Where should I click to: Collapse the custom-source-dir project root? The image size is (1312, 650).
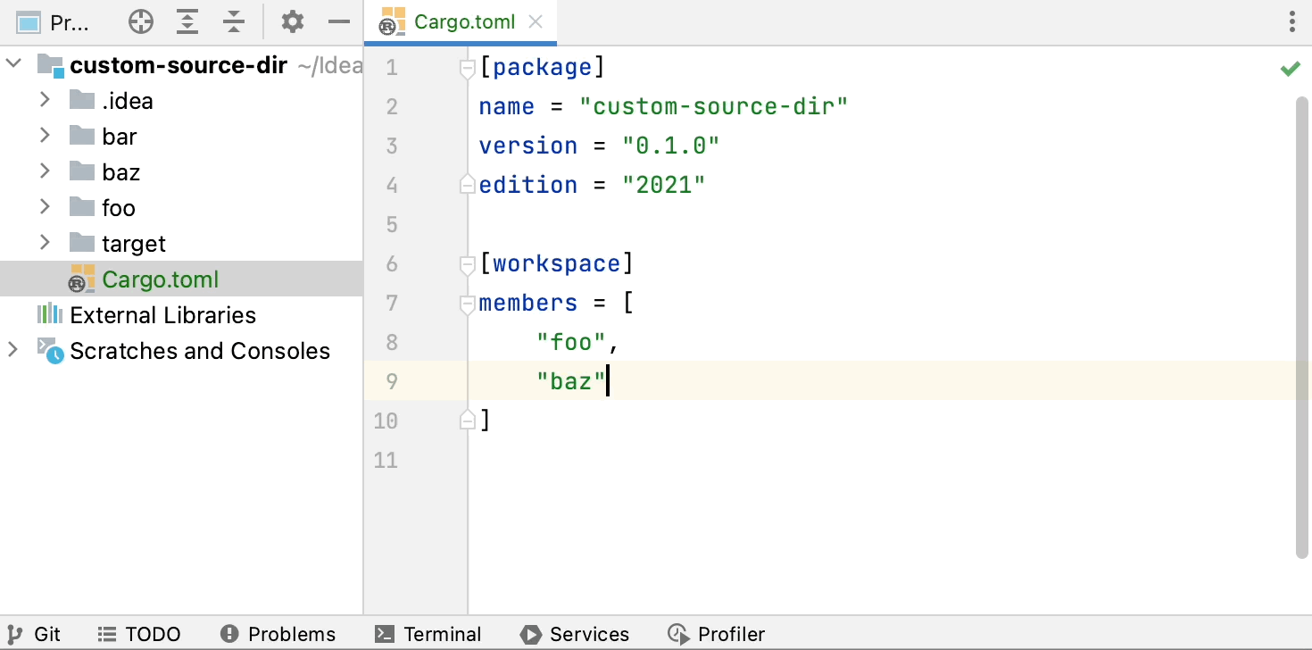(x=13, y=64)
